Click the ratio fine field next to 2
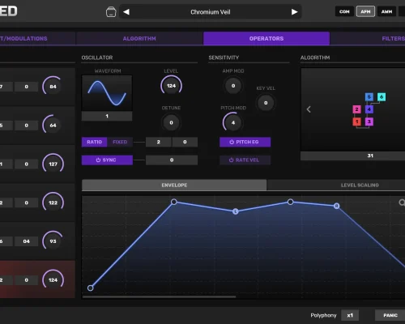Viewport: 405px width, 324px height. [185, 142]
